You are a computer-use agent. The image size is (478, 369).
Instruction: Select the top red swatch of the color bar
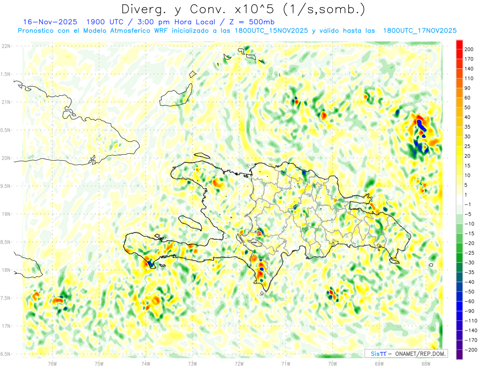(x=459, y=45)
